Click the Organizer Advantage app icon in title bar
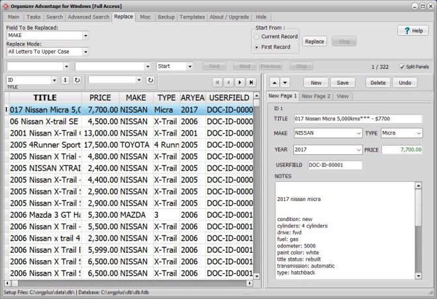 (x=6, y=6)
